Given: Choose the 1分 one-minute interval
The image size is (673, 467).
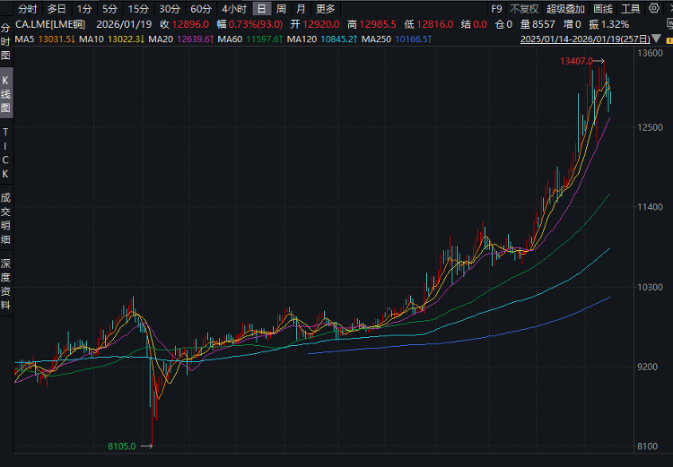Looking at the screenshot, I should (x=84, y=9).
